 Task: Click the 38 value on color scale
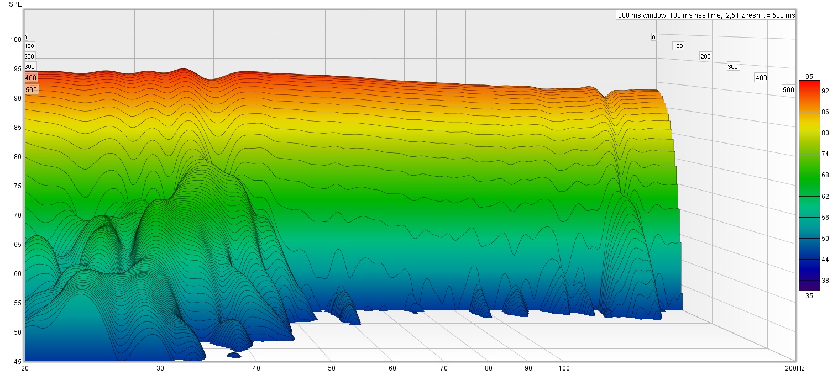[825, 281]
